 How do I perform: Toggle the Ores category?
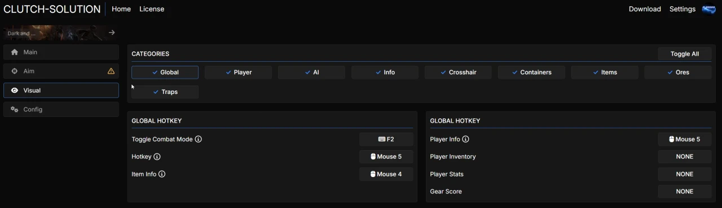click(x=678, y=73)
